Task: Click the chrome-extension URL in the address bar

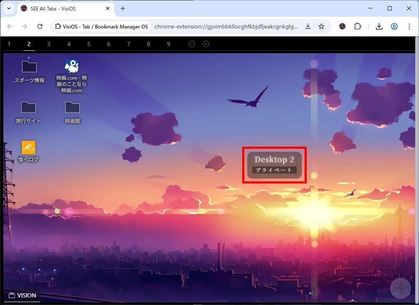Action: coord(226,26)
